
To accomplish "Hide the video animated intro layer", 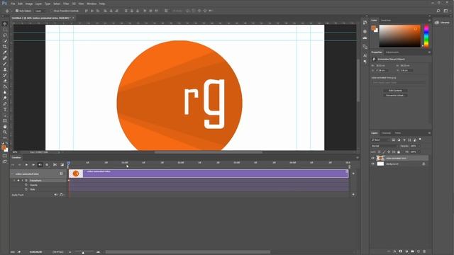I will point(372,158).
